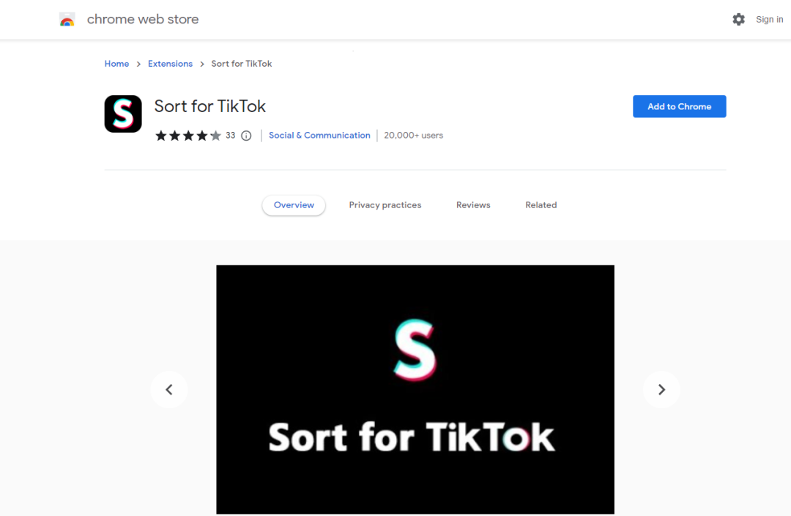
Task: Switch to the Related tab
Action: click(541, 205)
